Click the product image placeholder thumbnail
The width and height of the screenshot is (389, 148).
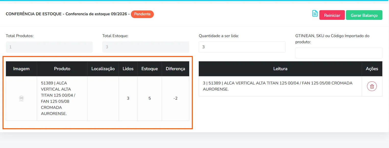click(21, 98)
